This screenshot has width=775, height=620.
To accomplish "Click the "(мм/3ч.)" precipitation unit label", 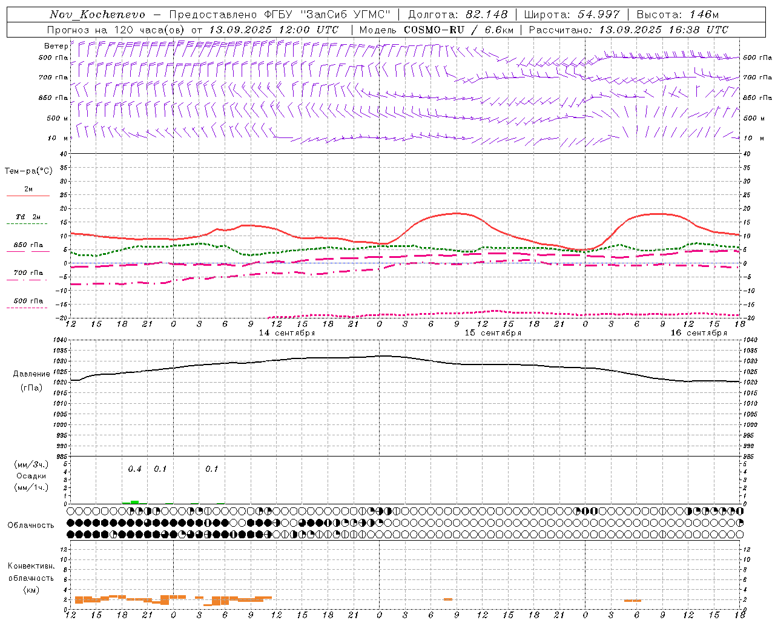I will [x=31, y=464].
